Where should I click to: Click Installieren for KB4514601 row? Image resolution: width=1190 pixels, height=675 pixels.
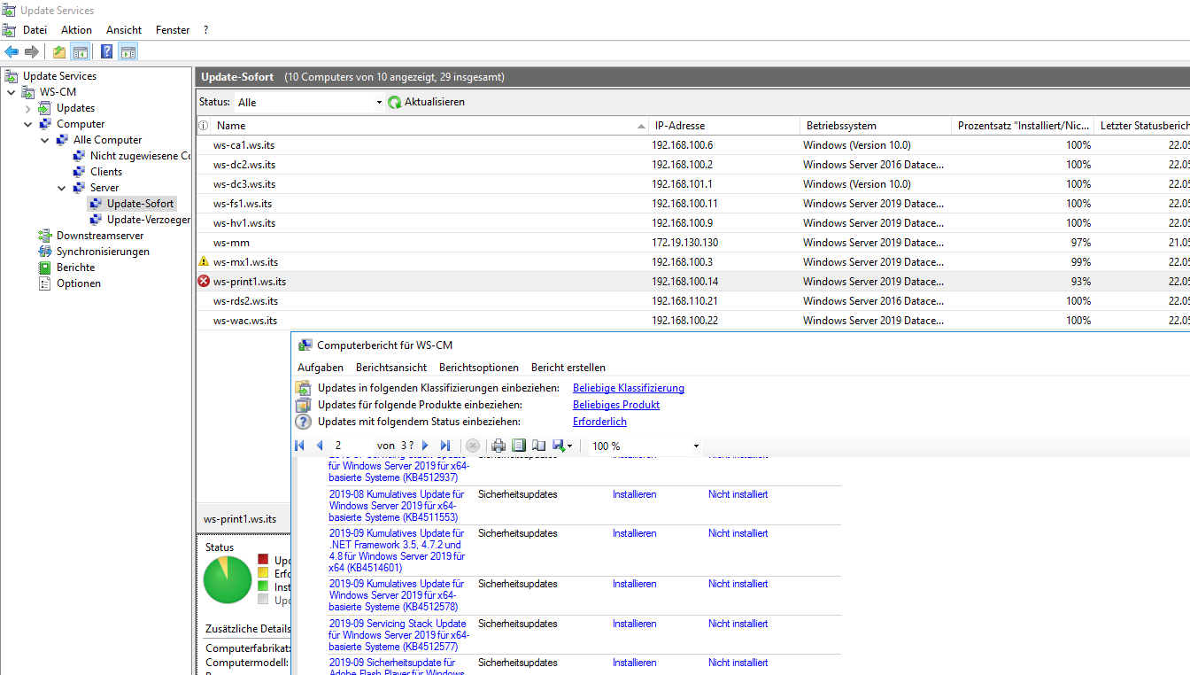pos(635,533)
